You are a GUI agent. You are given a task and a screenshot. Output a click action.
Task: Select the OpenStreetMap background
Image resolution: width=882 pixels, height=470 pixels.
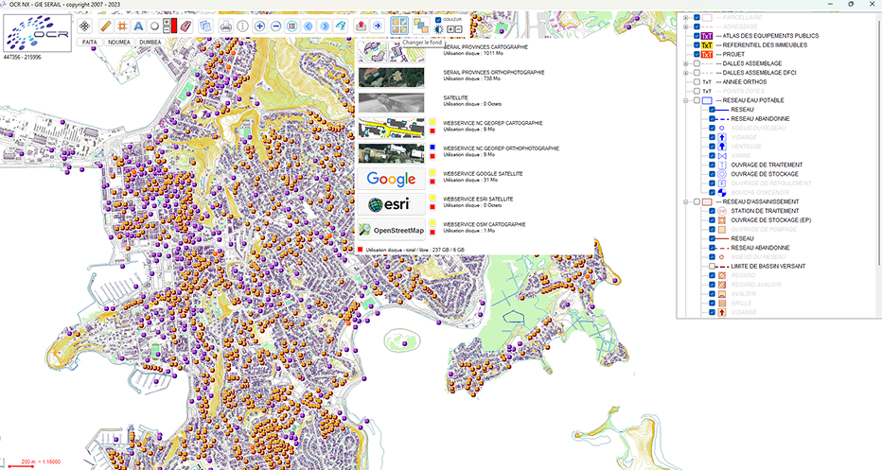391,230
